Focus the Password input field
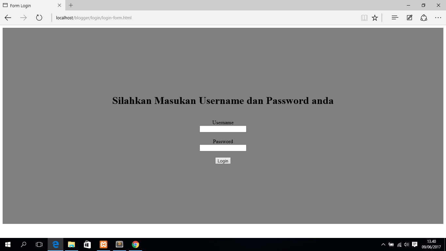This screenshot has width=446, height=251. [x=223, y=148]
